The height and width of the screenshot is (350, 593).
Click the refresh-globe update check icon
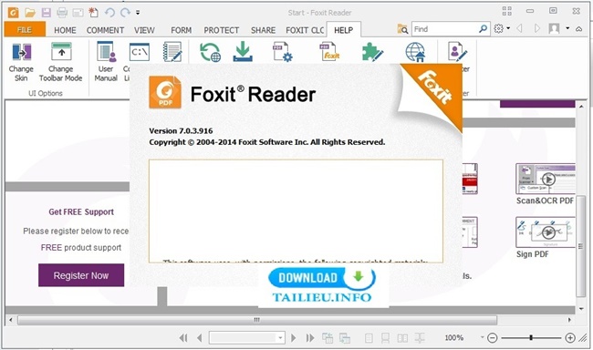210,52
